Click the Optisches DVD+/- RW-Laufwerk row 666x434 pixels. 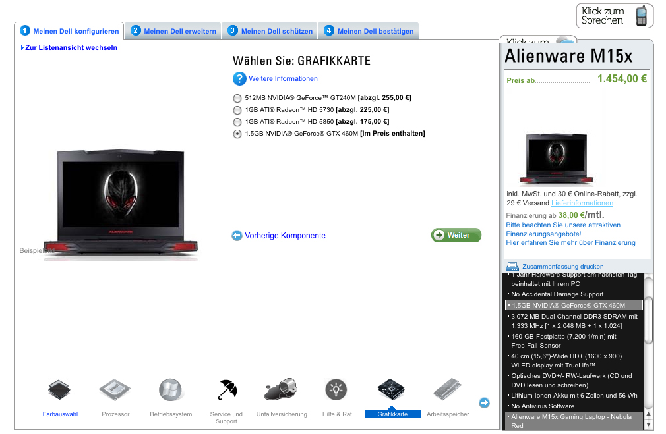570,381
